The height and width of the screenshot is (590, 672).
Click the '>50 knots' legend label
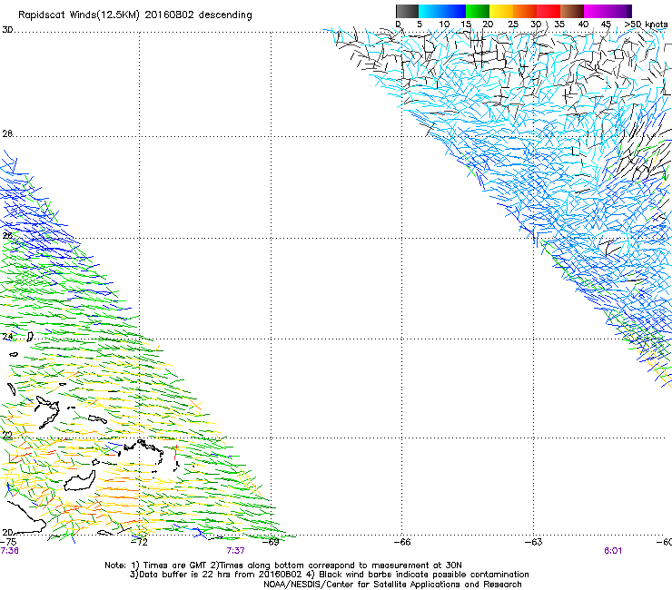click(x=646, y=25)
